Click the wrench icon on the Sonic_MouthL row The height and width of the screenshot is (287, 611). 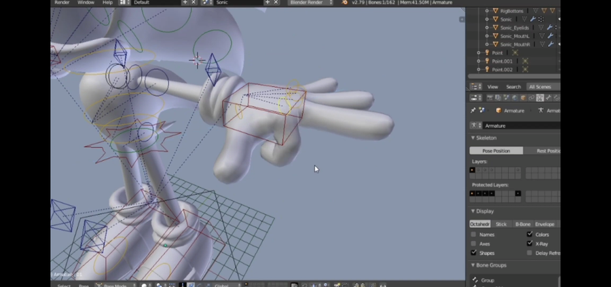tap(551, 36)
